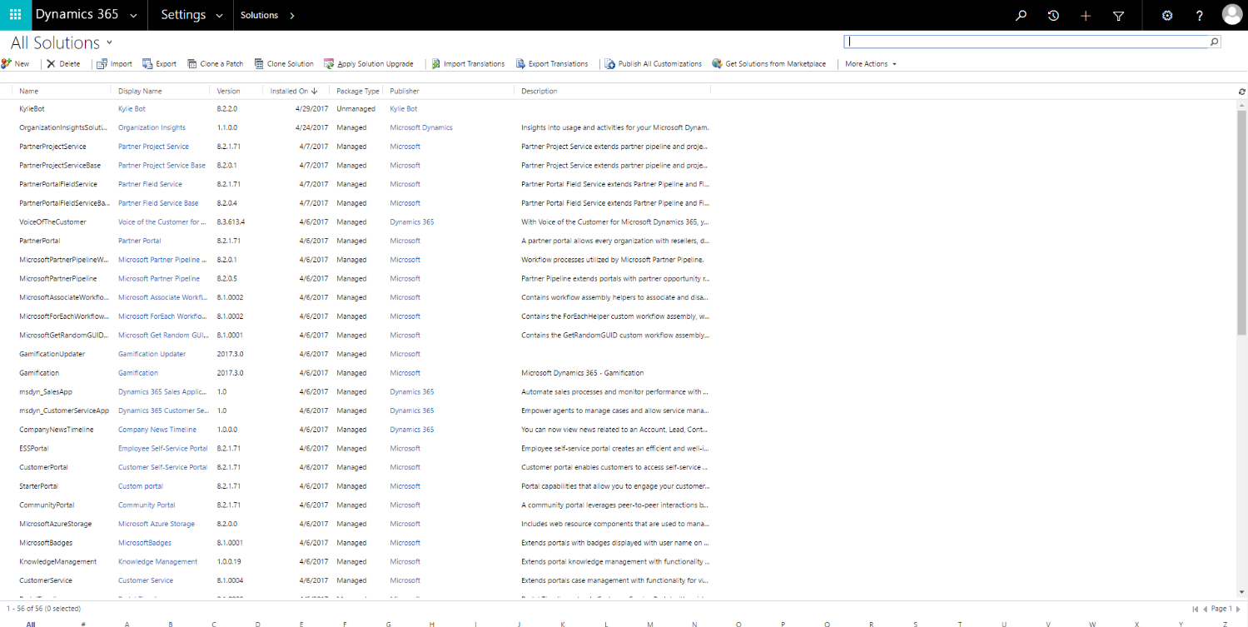Open the Microsoft Azure Storage link
Viewport: 1248px width, 627px height.
pos(157,524)
